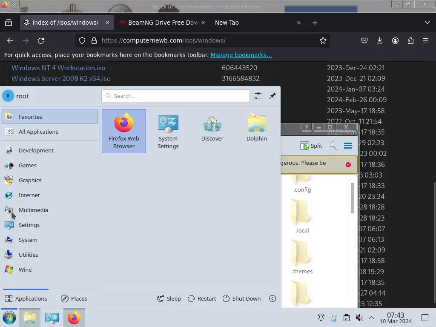Open launcher configuration sliders icon

point(258,96)
